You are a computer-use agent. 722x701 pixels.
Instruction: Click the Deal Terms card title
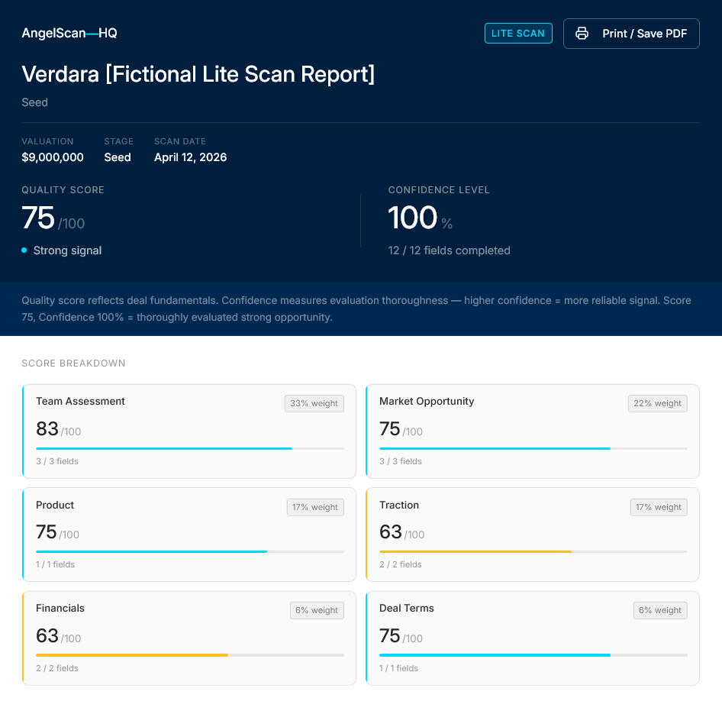[x=407, y=608]
